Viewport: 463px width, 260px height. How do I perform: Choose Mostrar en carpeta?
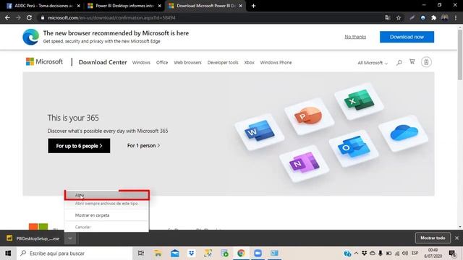click(106, 215)
